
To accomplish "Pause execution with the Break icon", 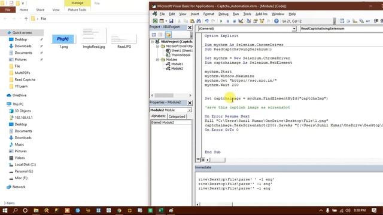I will (x=227, y=21).
